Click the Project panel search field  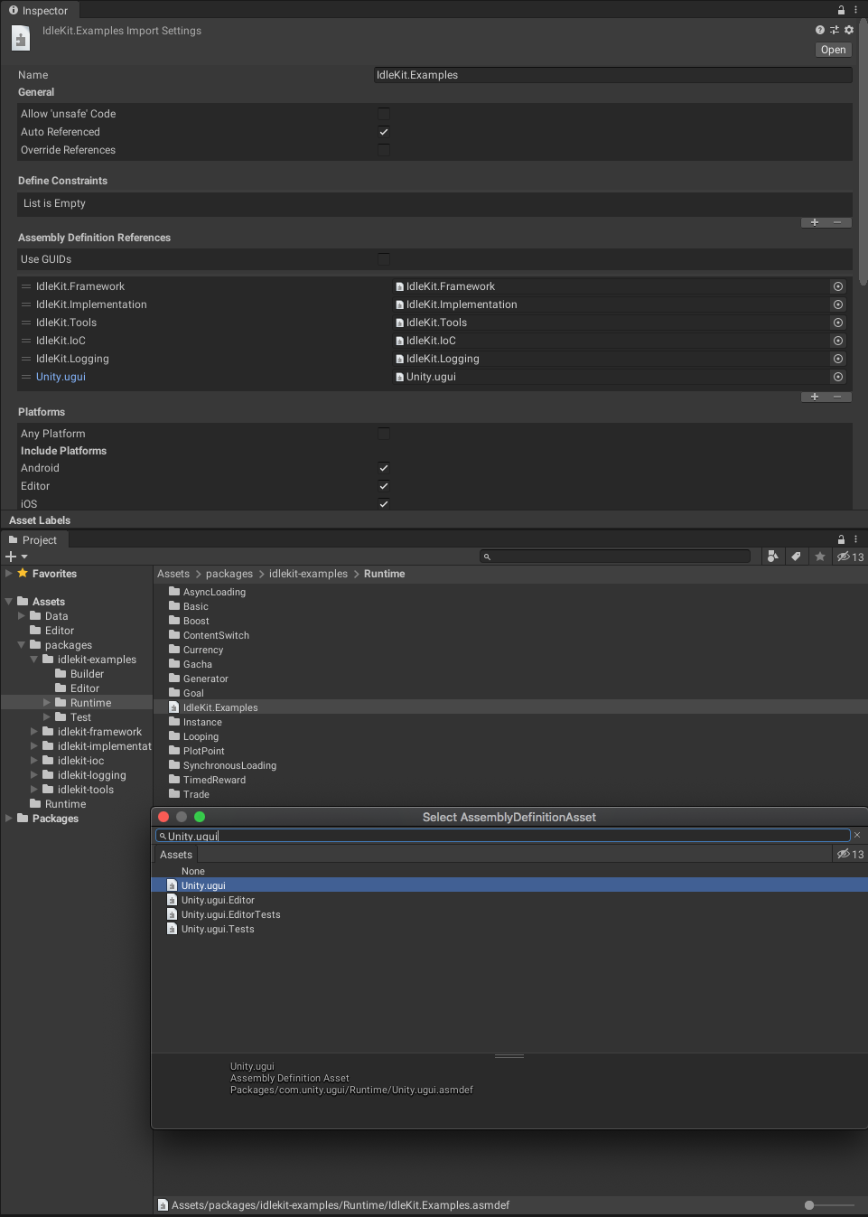616,557
